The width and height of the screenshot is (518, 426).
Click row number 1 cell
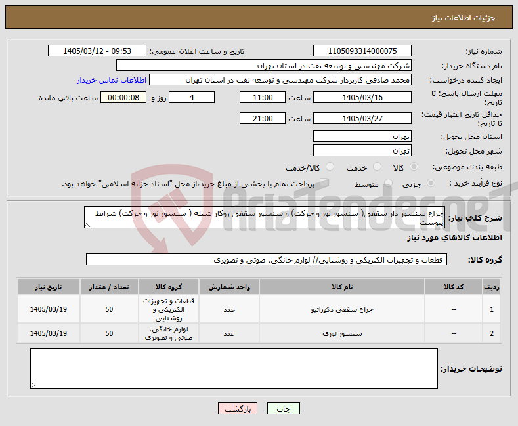coord(492,309)
